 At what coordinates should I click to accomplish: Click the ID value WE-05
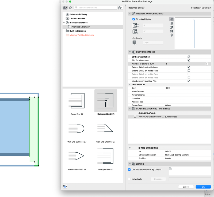(x=168, y=151)
